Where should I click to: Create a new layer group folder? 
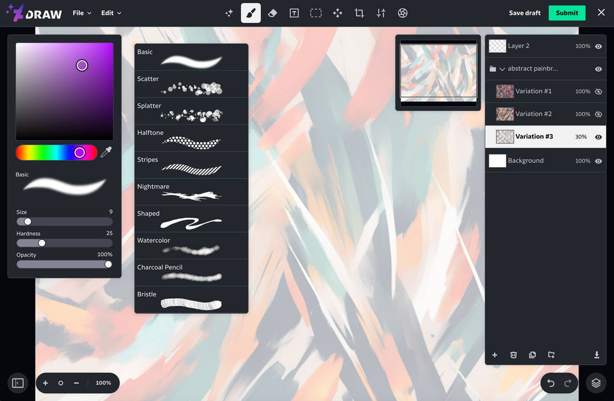[551, 355]
